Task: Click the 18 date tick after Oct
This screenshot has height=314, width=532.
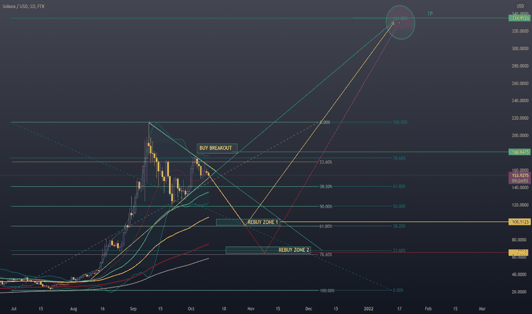Action: 224,308
